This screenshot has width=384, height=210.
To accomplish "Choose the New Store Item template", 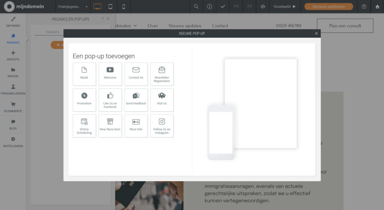I will click(x=110, y=126).
